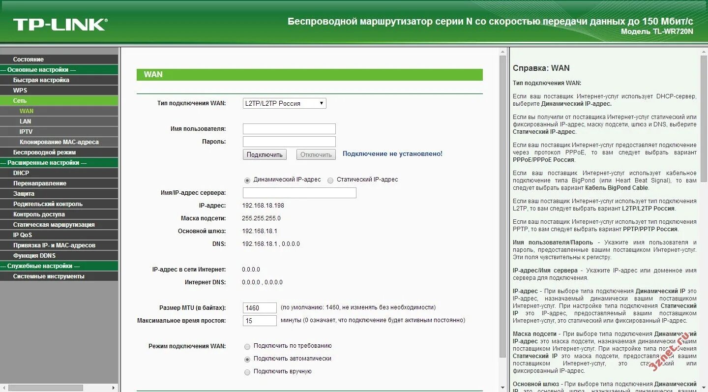Screen dimensions: 708x392
Task: Open Родительский контроль in the sidebar
Action: click(x=59, y=204)
